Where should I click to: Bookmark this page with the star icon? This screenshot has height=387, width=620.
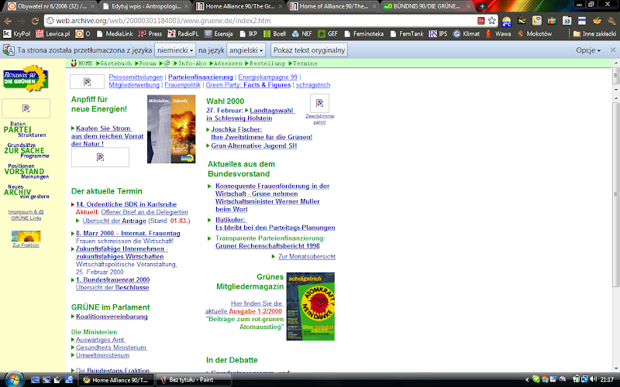pyautogui.click(x=492, y=21)
